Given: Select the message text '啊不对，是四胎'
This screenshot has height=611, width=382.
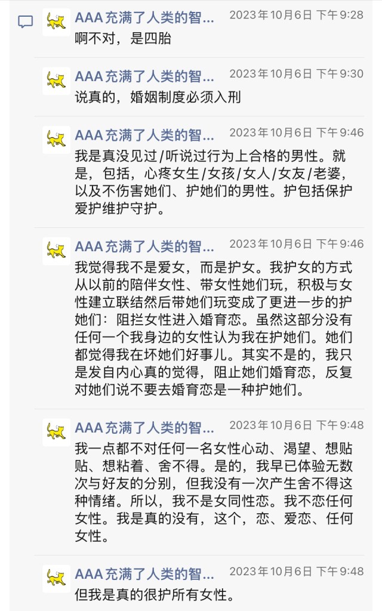Looking at the screenshot, I should click(124, 39).
